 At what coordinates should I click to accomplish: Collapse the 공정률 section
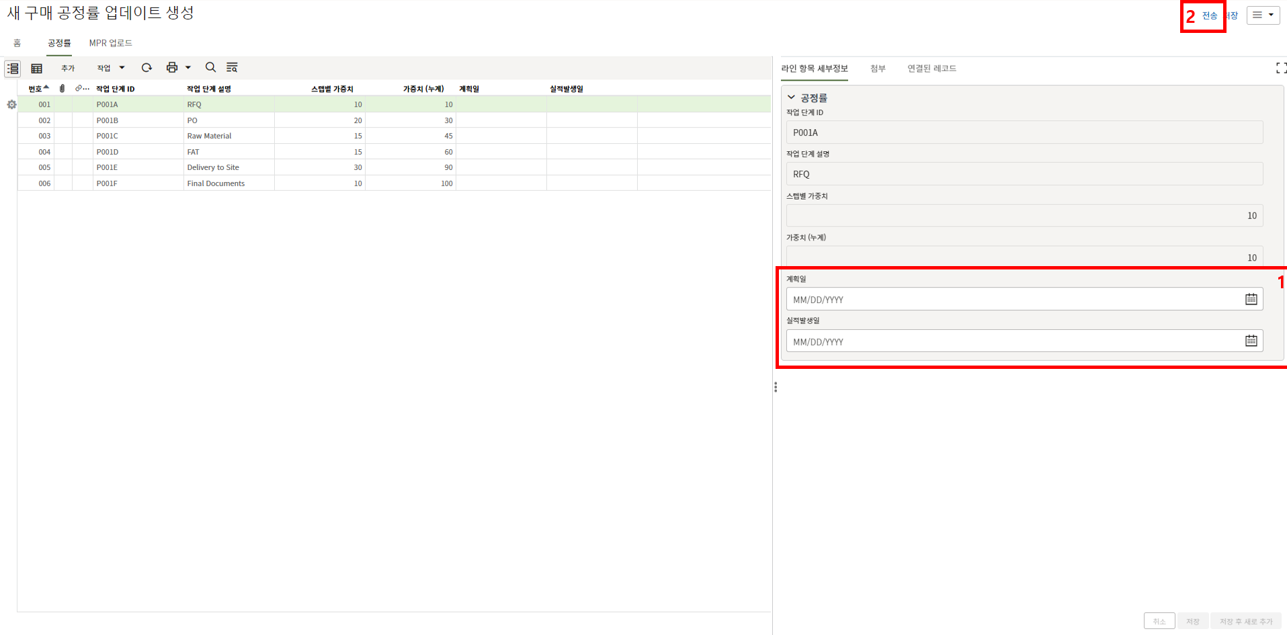[792, 97]
